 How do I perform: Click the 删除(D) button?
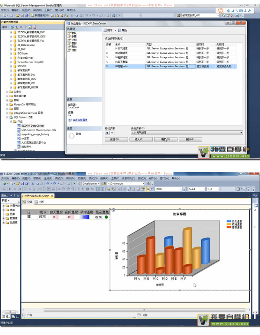[x=190, y=140]
